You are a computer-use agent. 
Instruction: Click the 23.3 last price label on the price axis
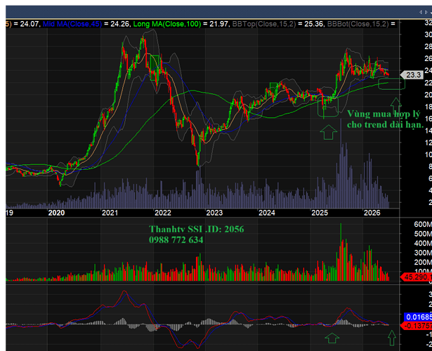point(412,74)
